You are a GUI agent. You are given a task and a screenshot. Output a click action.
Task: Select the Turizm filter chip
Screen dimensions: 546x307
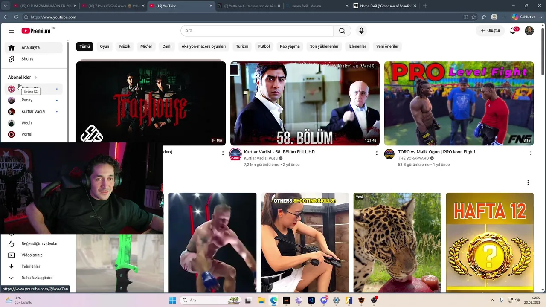point(242,46)
